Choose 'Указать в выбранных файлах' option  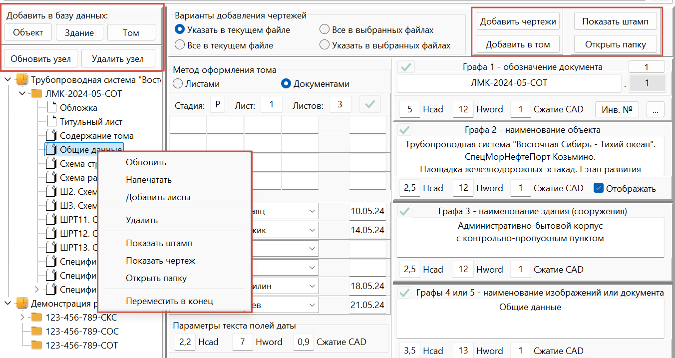[x=325, y=45]
